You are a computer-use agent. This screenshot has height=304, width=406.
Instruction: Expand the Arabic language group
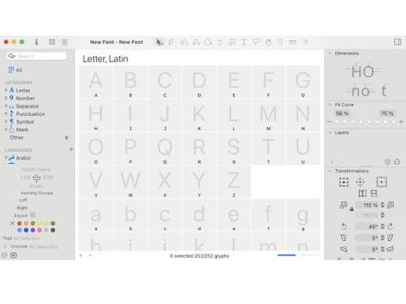pyautogui.click(x=6, y=157)
